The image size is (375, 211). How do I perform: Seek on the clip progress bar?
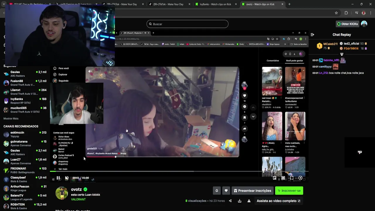(179, 171)
